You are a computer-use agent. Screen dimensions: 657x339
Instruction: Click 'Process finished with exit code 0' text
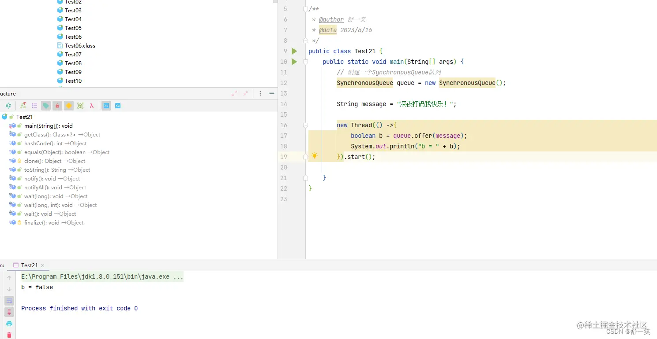79,308
